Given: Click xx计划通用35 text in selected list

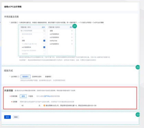Looking at the screenshot, I should 54,38.
